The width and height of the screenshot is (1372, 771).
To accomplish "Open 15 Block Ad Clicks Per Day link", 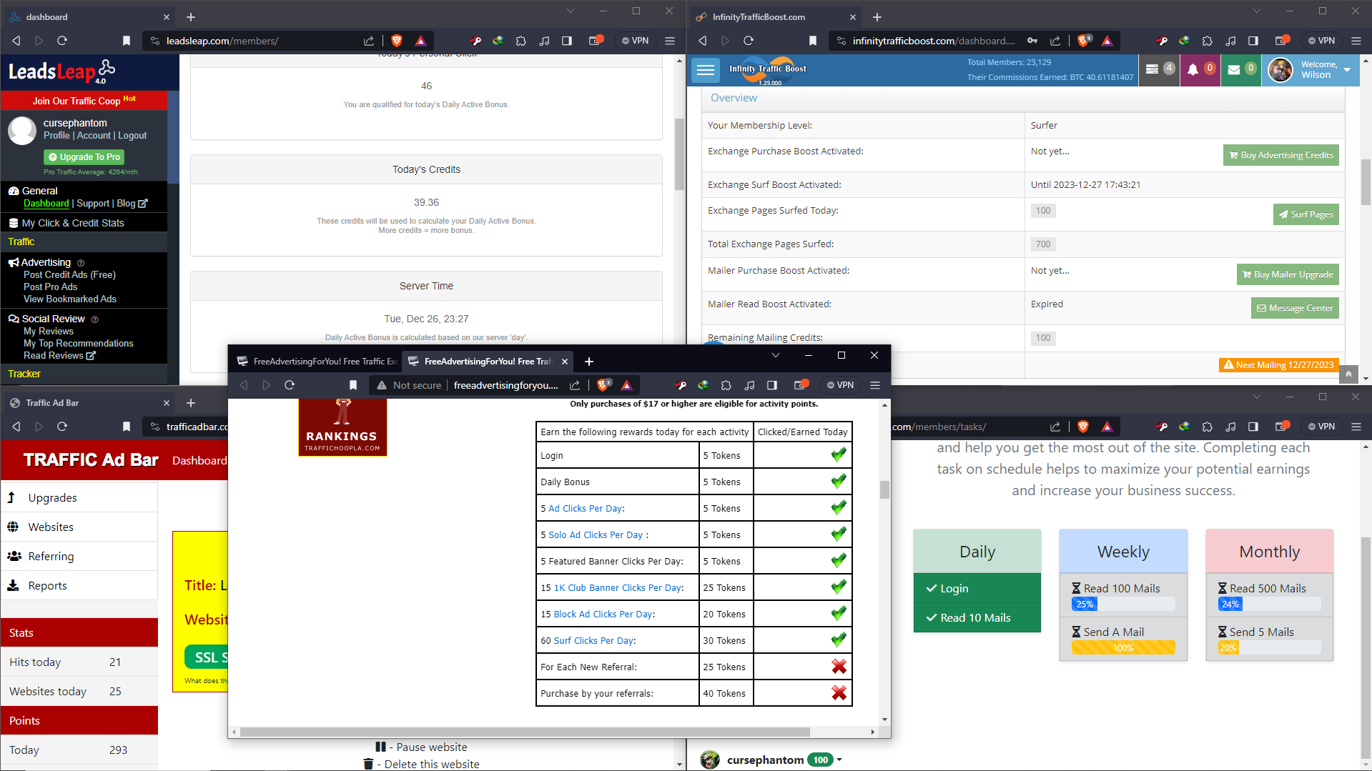I will [x=603, y=614].
